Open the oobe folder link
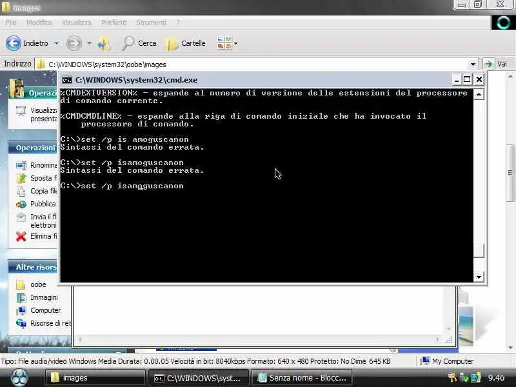 coord(31,284)
